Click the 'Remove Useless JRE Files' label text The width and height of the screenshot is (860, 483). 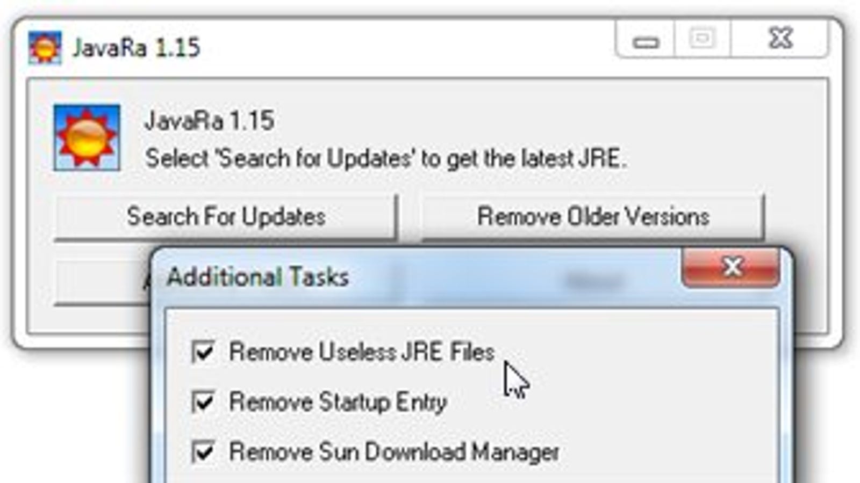point(362,352)
